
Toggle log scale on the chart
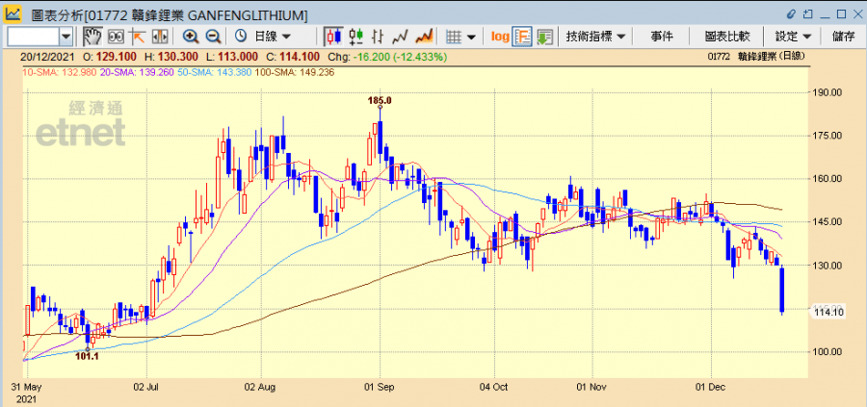[499, 37]
